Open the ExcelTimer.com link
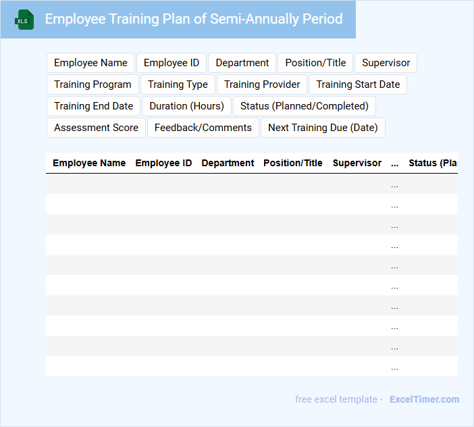The width and height of the screenshot is (474, 427). (x=424, y=399)
